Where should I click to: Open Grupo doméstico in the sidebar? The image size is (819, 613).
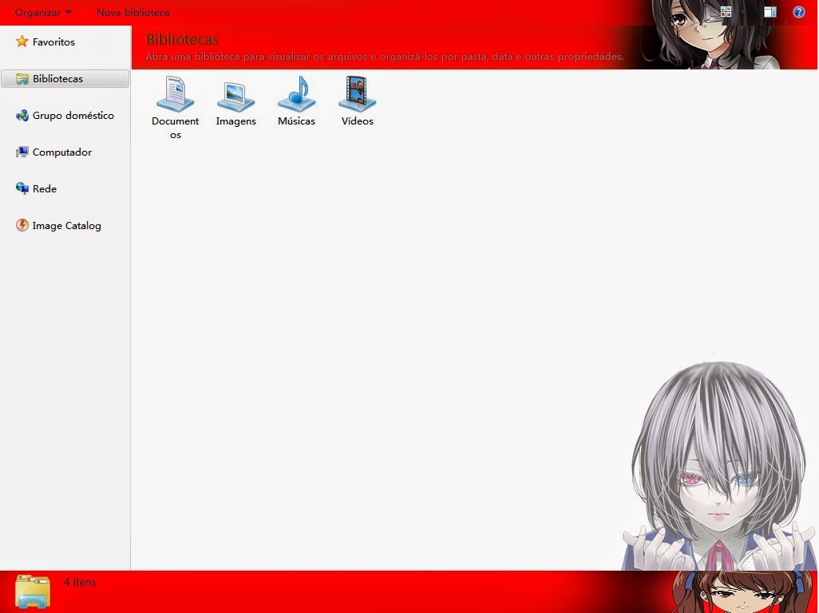click(73, 116)
